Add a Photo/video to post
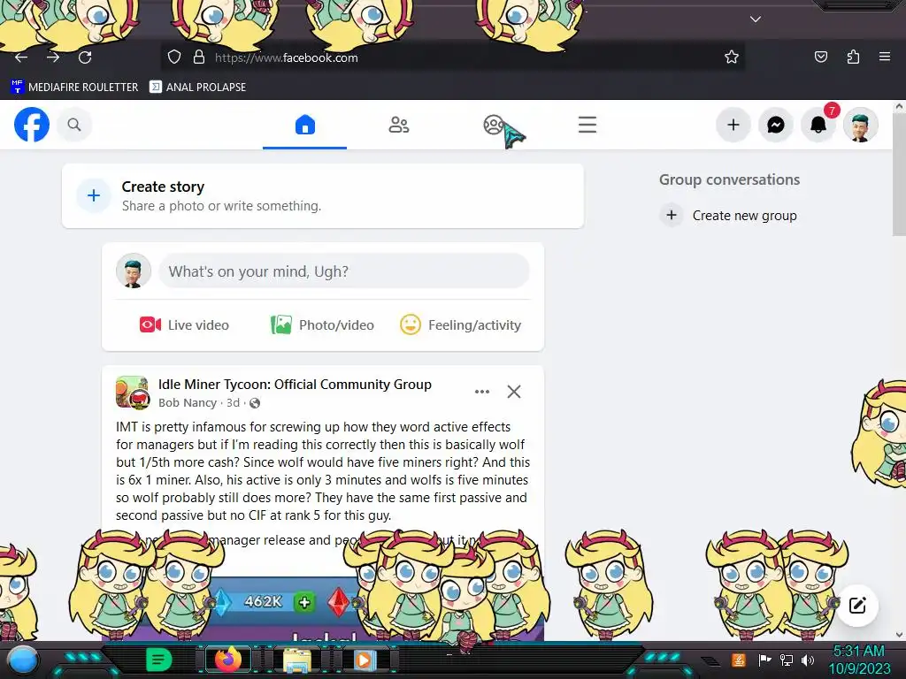The height and width of the screenshot is (679, 906). click(x=322, y=325)
